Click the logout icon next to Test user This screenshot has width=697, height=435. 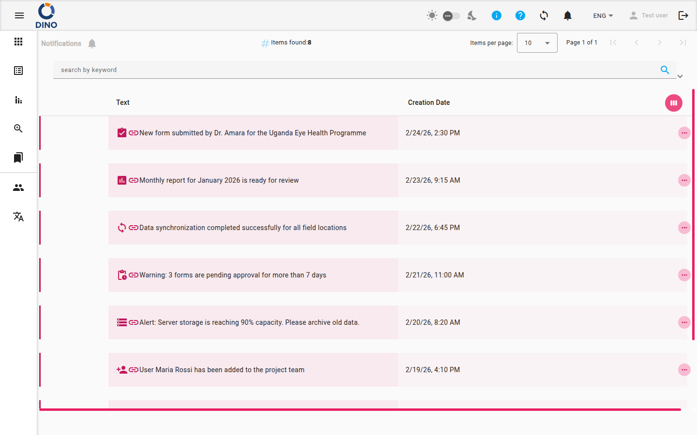(x=683, y=15)
